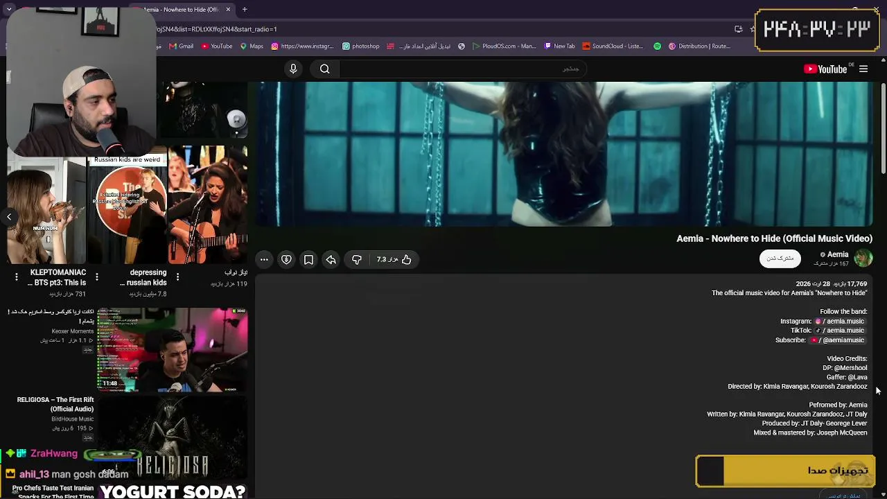
Task: Open the woman playing guitar thumbnail
Action: [x=208, y=205]
